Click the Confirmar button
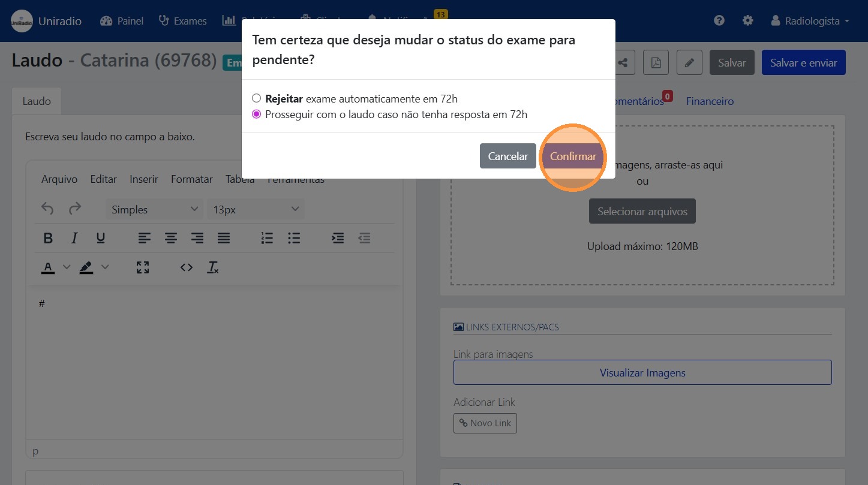This screenshot has height=485, width=868. tap(572, 156)
